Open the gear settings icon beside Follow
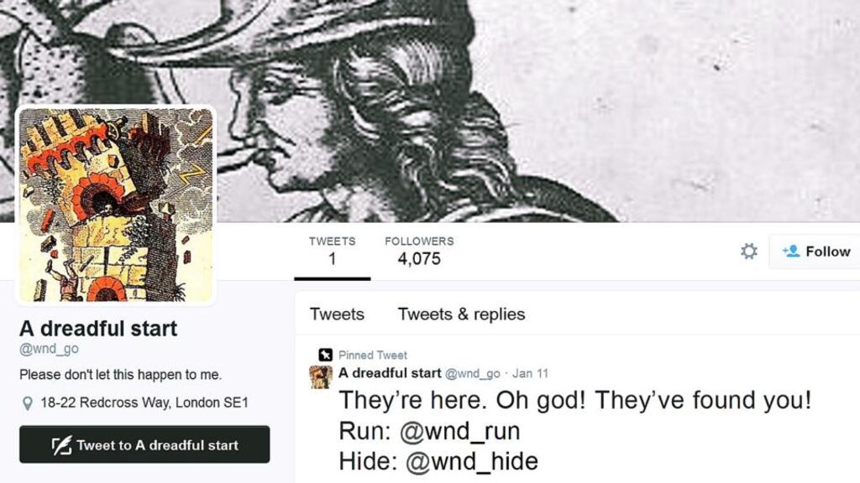 click(x=748, y=252)
